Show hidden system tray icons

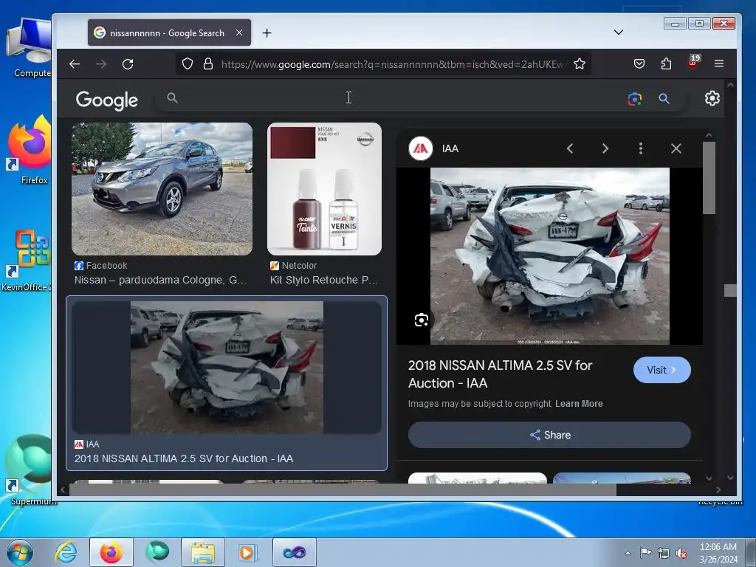628,553
